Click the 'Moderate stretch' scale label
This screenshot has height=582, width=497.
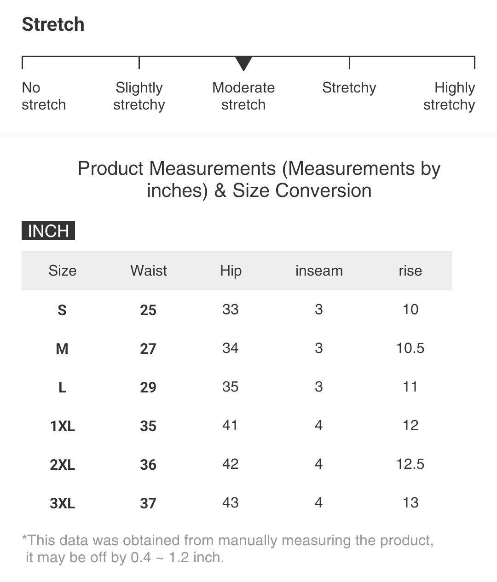(x=243, y=96)
